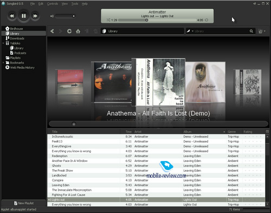Open the media views dropdown at toolbar right
The image size is (271, 213).
click(262, 31)
